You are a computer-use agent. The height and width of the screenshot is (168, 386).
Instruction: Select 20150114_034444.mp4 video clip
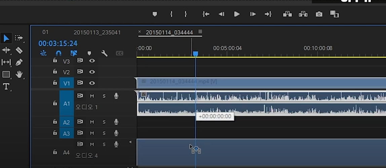click(261, 83)
